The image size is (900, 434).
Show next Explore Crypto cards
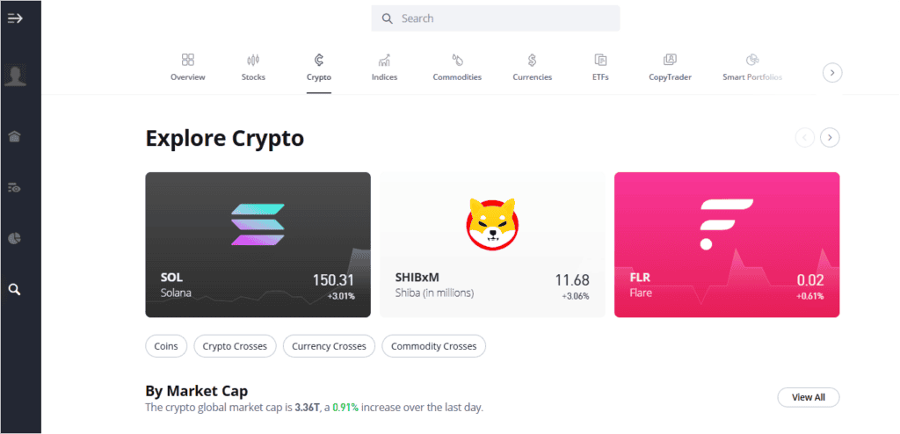pyautogui.click(x=830, y=137)
